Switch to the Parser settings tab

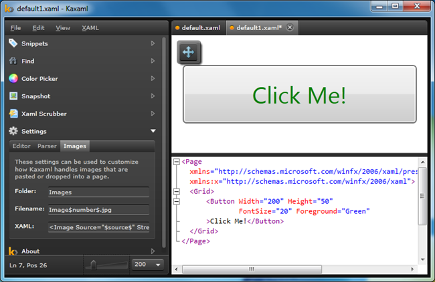click(x=47, y=146)
